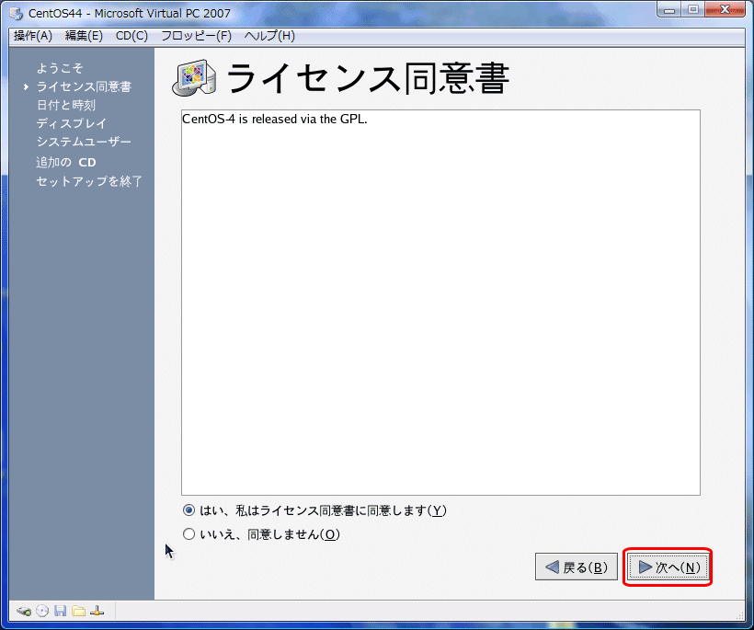This screenshot has width=754, height=630.
Task: Open the フロッピー(F) menu
Action: pos(196,36)
